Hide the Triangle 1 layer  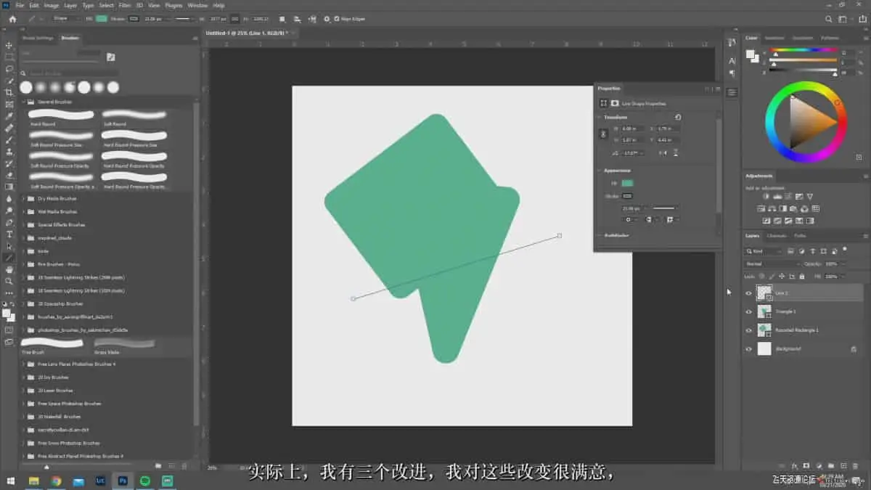749,311
